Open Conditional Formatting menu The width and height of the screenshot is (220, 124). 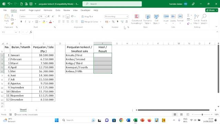coord(137,19)
